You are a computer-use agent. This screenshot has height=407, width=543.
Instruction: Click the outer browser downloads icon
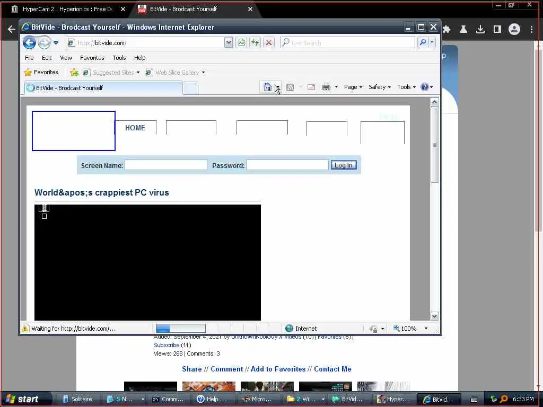pyautogui.click(x=480, y=30)
